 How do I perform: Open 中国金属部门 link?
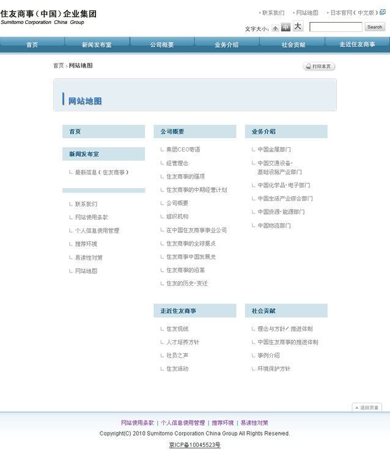tap(274, 150)
